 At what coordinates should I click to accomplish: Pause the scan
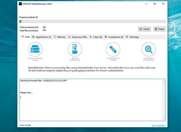click(159, 29)
